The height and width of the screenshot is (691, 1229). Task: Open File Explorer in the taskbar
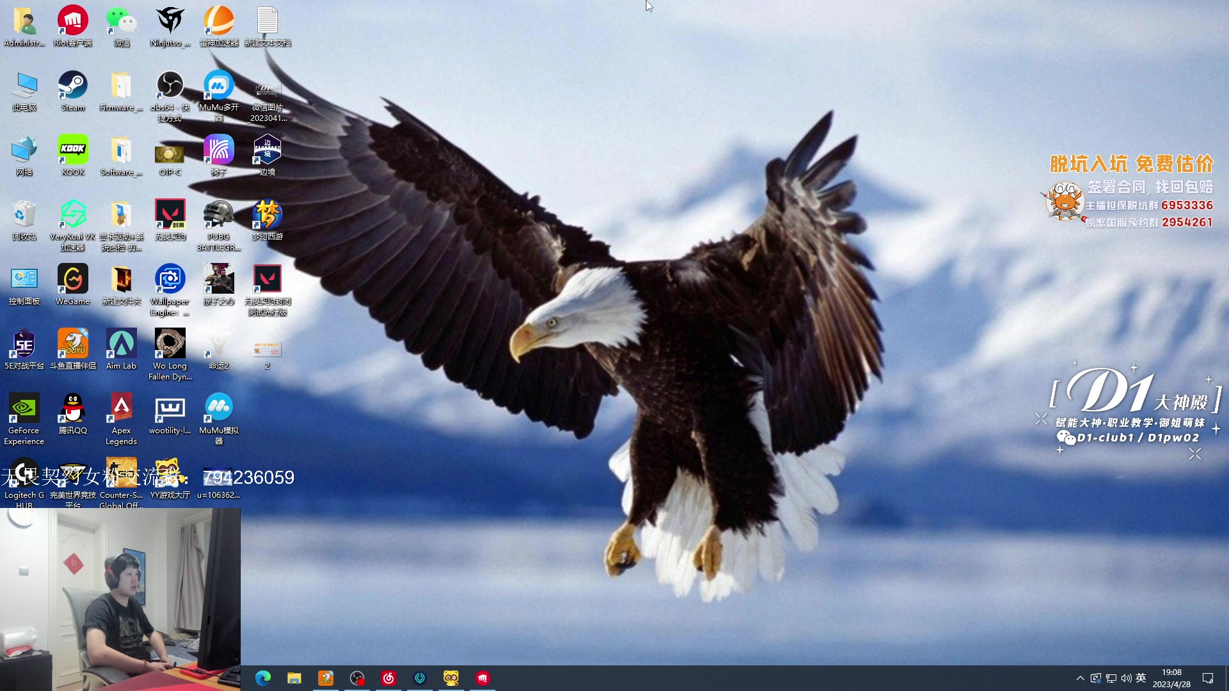click(x=294, y=678)
